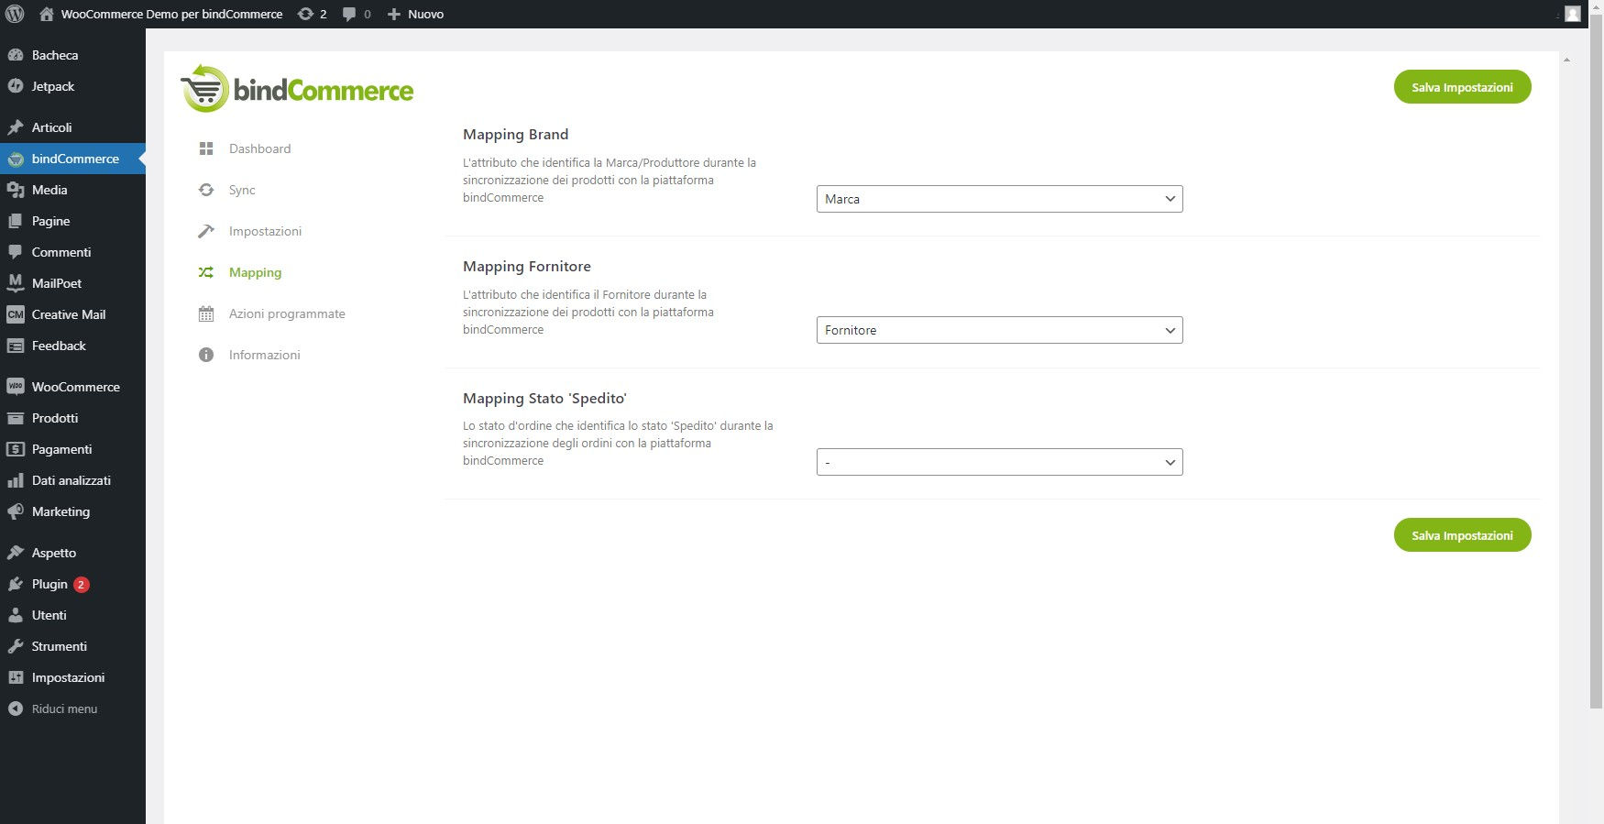Image resolution: width=1604 pixels, height=824 pixels.
Task: Go to Plugin in the sidebar menu
Action: [x=49, y=584]
